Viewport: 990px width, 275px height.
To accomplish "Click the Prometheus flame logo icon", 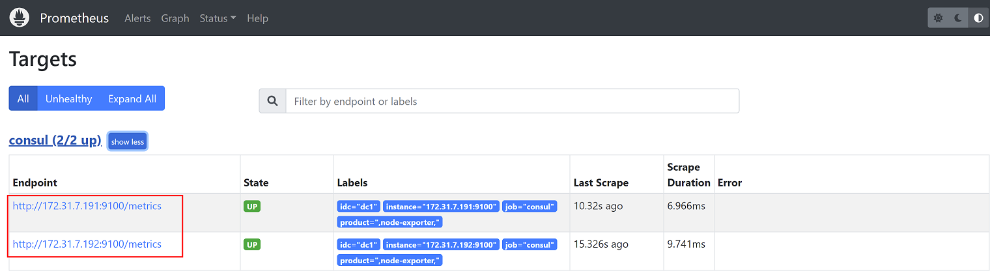I will pos(20,18).
